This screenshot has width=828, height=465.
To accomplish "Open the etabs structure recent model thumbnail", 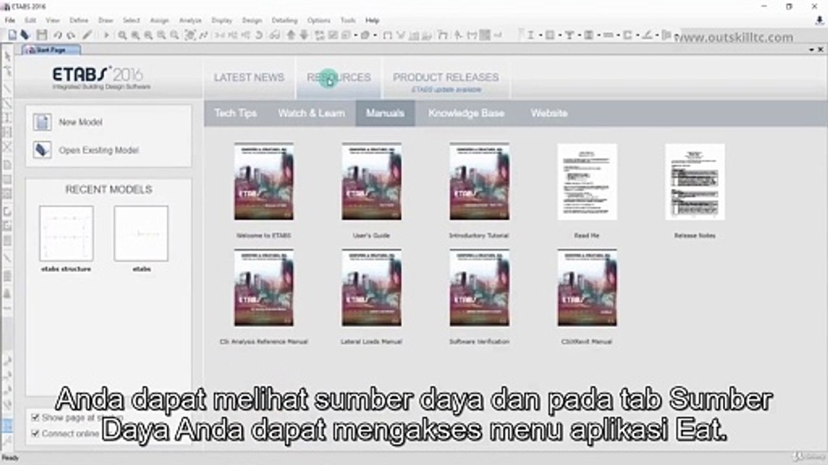I will (66, 234).
